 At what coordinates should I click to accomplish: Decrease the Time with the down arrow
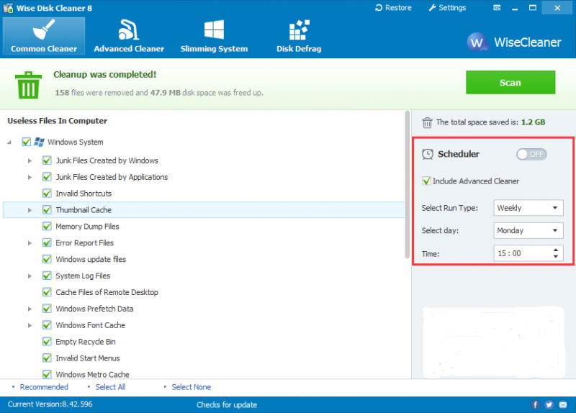point(556,256)
